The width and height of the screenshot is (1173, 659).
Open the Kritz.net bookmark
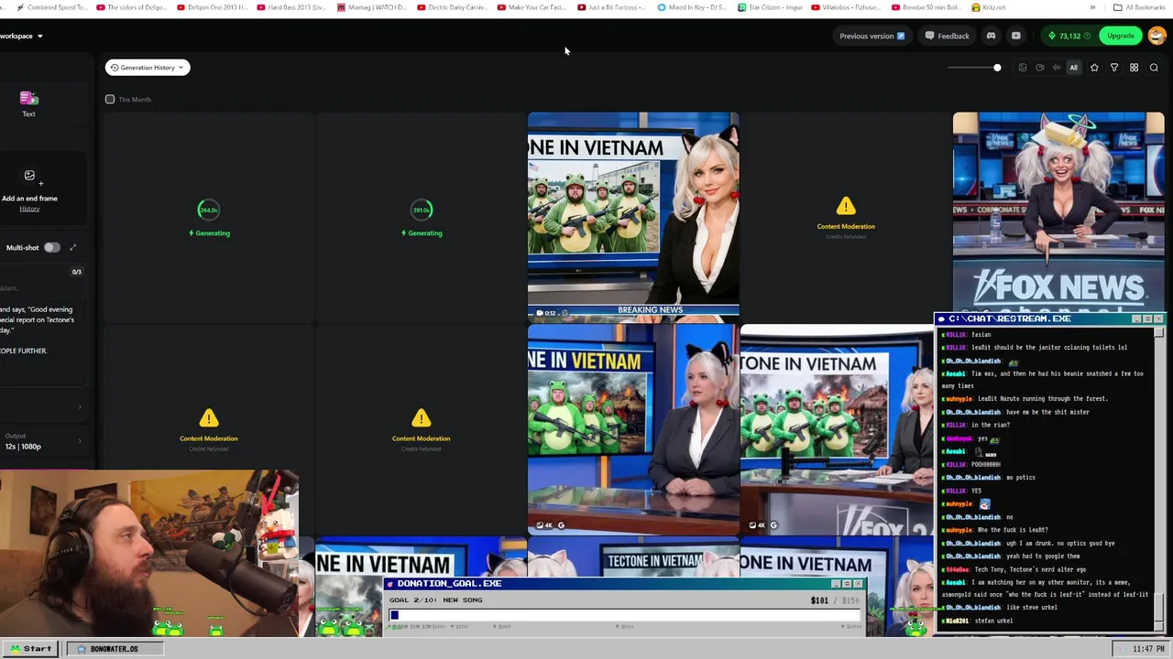pos(989,7)
